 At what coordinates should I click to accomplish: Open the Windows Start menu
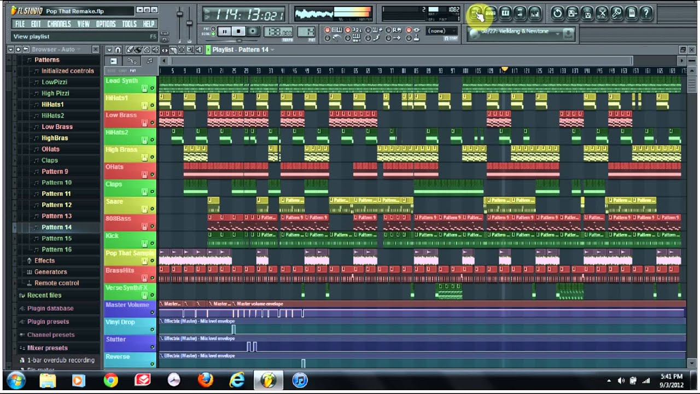click(16, 380)
